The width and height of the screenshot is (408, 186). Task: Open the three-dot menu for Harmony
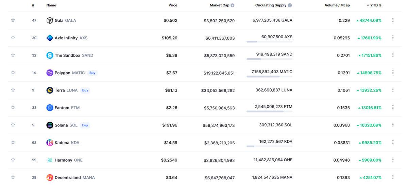pyautogui.click(x=393, y=160)
